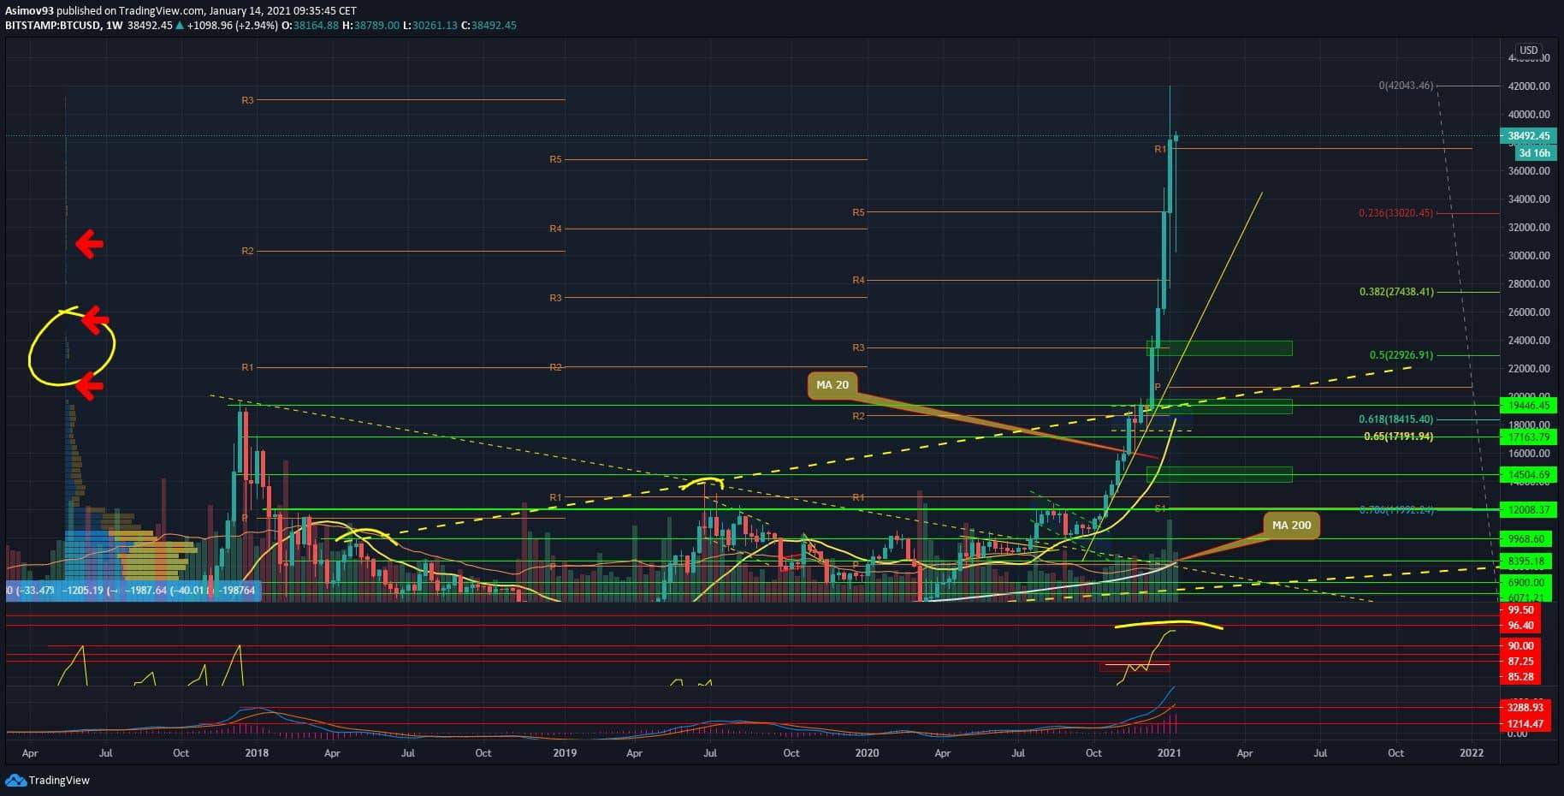Image resolution: width=1564 pixels, height=796 pixels.
Task: Click the 3d 16h bar countdown label
Action: tap(1534, 153)
